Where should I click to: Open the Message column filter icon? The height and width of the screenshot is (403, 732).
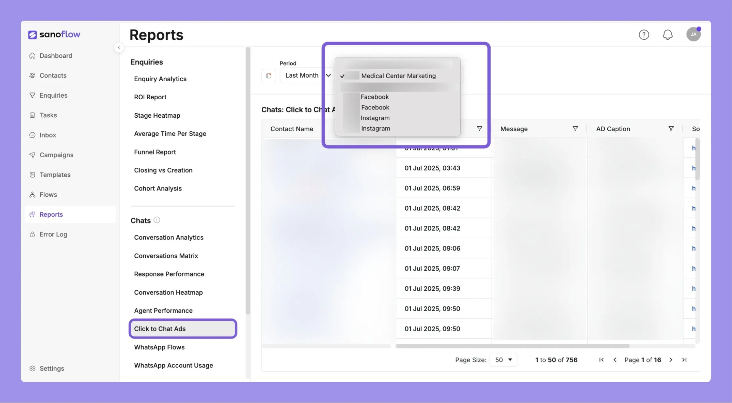tap(575, 129)
